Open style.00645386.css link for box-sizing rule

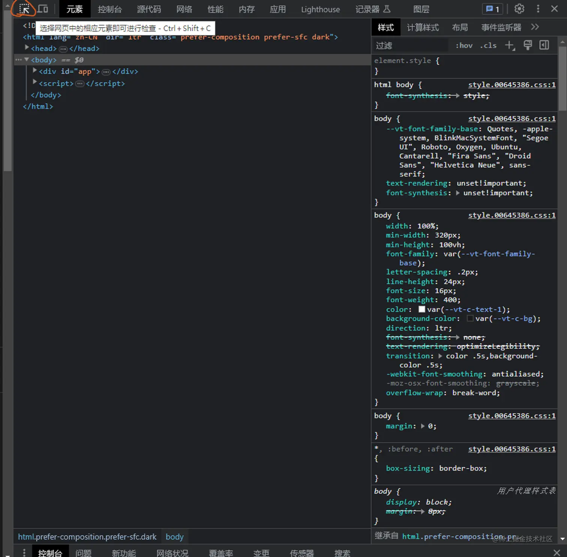pyautogui.click(x=511, y=449)
